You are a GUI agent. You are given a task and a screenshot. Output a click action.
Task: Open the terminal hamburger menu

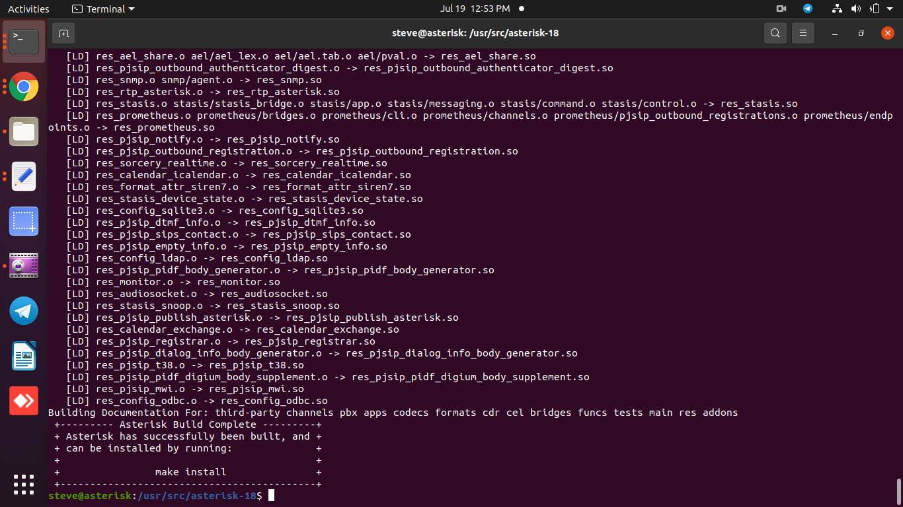tap(803, 33)
